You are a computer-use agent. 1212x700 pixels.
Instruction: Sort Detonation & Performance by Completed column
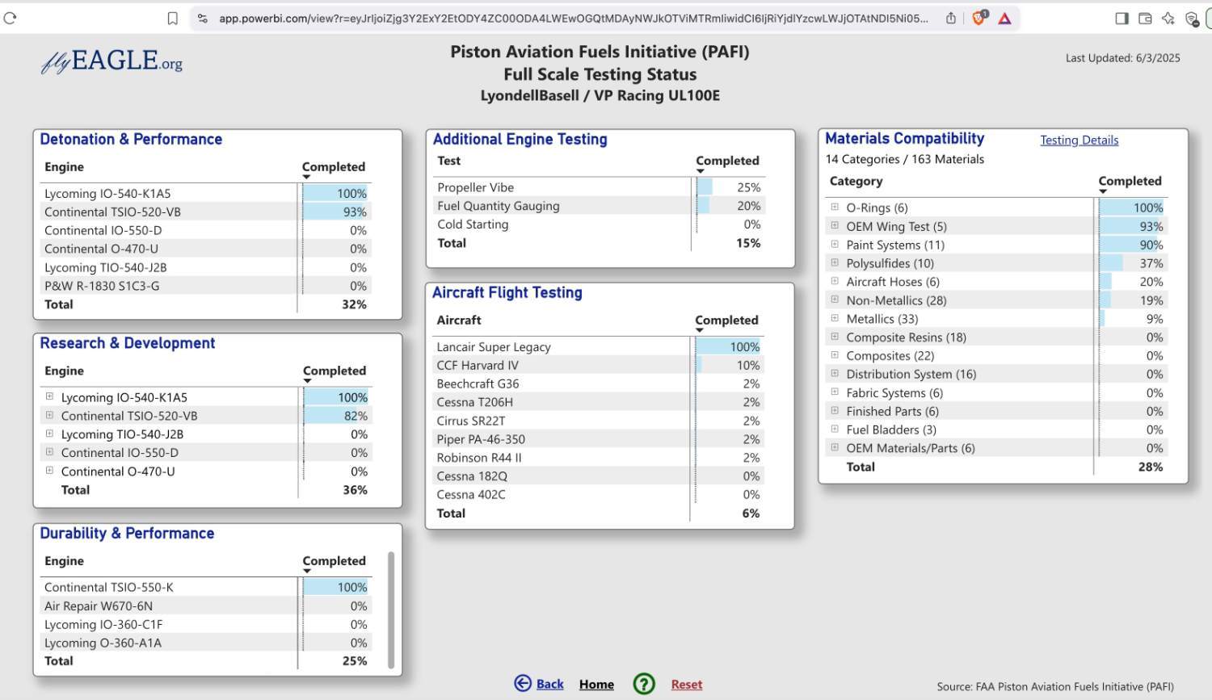333,167
